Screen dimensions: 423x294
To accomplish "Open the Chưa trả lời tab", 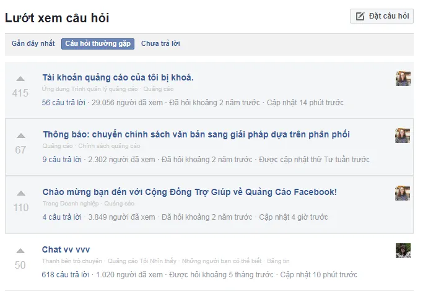I will (x=160, y=43).
